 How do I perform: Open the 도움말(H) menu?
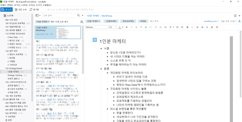point(47,5)
